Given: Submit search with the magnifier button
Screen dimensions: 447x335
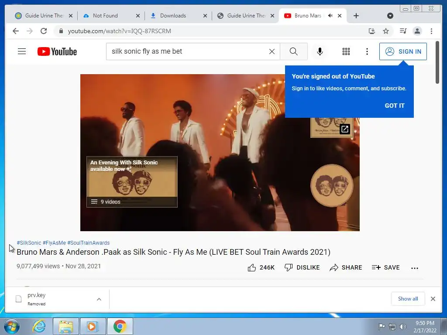Looking at the screenshot, I should (x=294, y=51).
